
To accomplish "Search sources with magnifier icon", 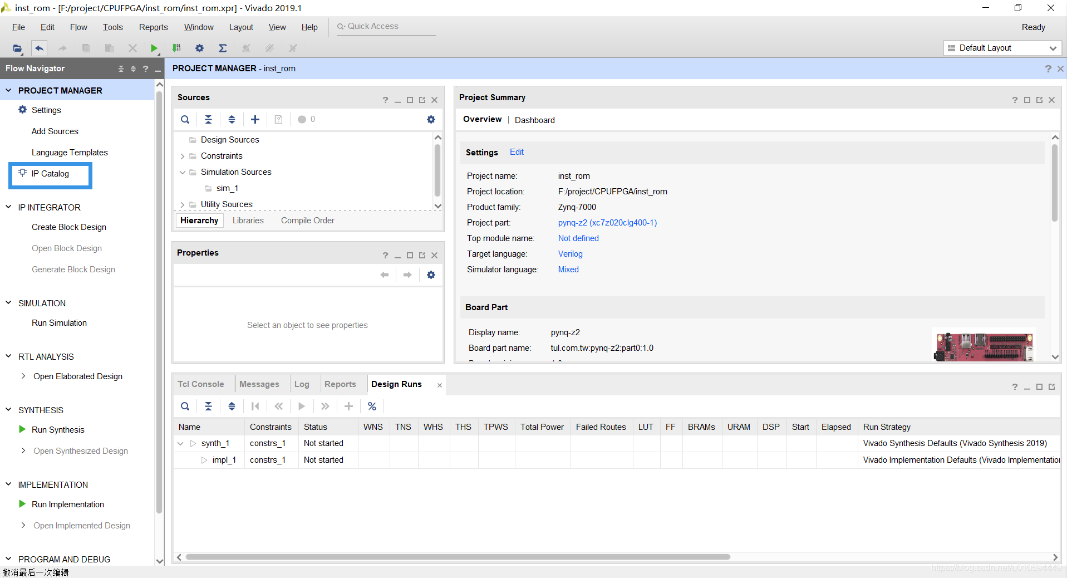I will [185, 119].
